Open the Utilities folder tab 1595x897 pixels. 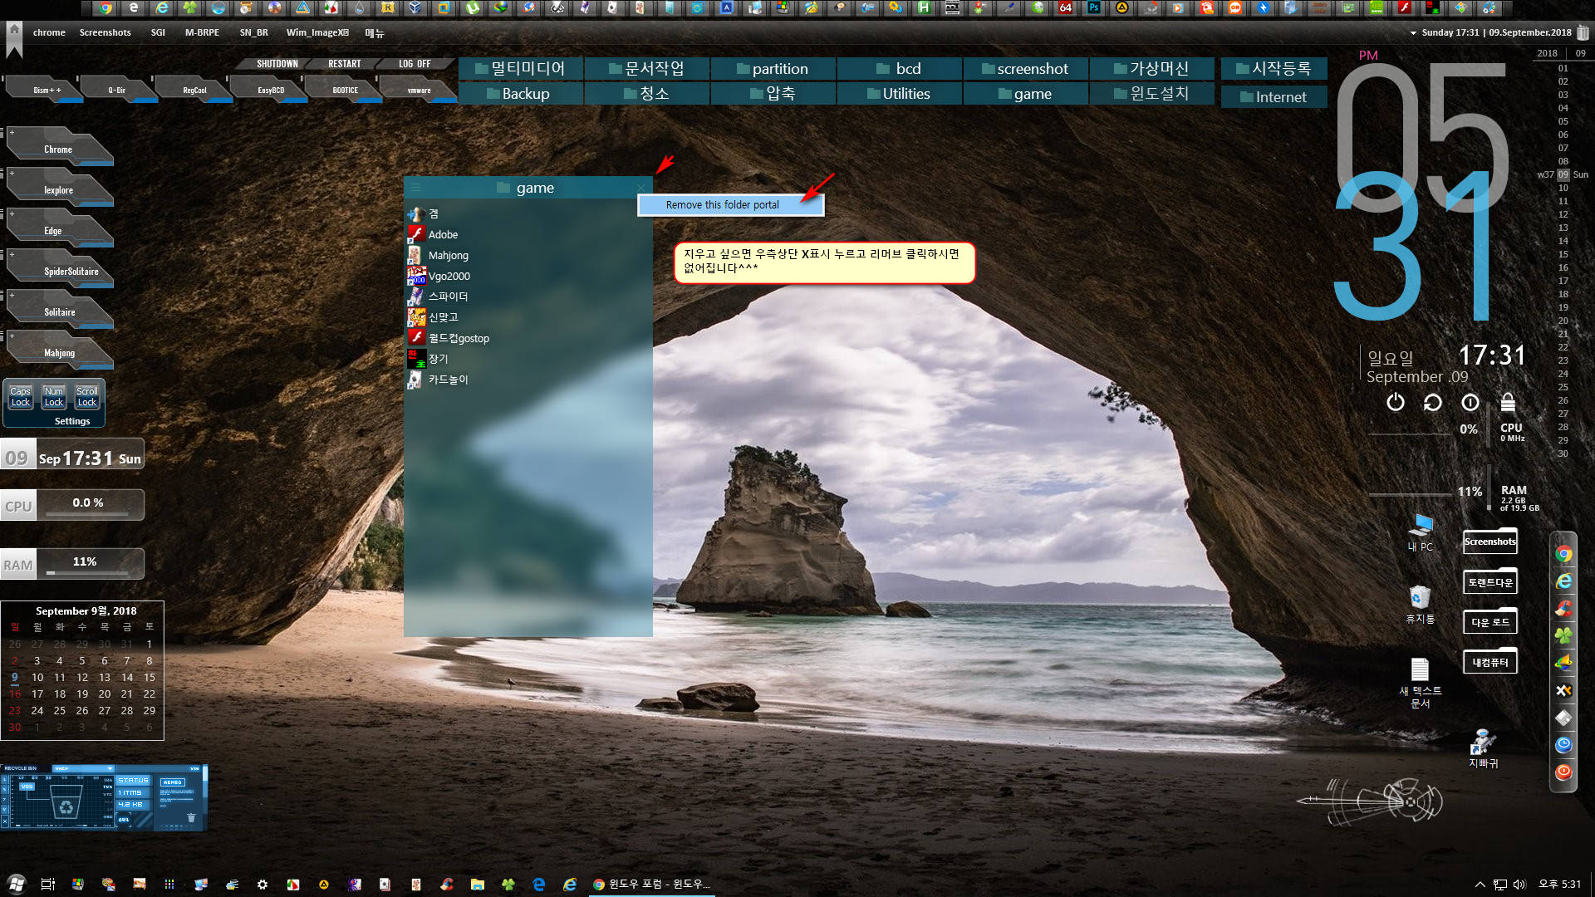(x=900, y=93)
